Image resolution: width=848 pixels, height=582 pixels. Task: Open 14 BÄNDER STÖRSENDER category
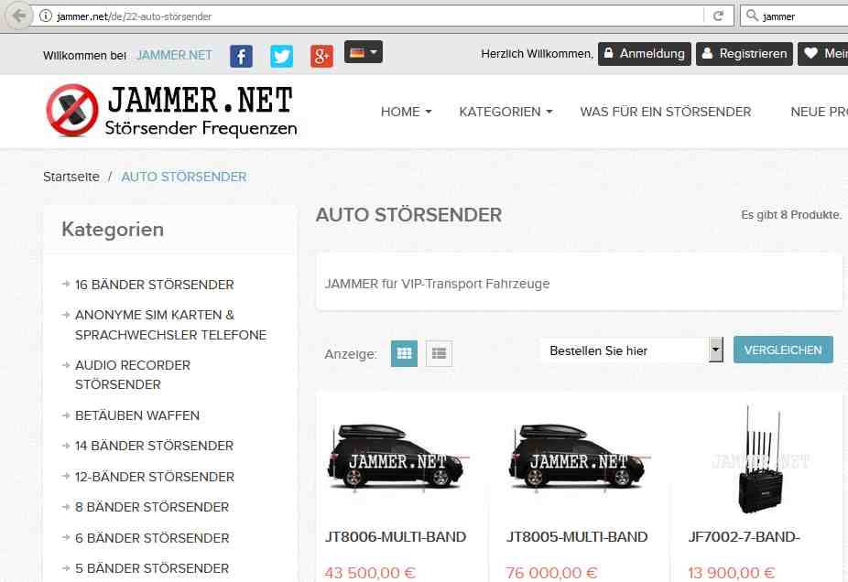[154, 446]
